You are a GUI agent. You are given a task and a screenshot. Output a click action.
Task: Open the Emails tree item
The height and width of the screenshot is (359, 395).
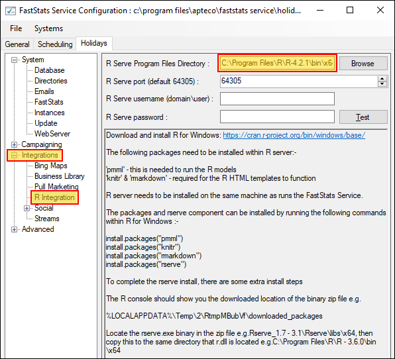pos(44,91)
